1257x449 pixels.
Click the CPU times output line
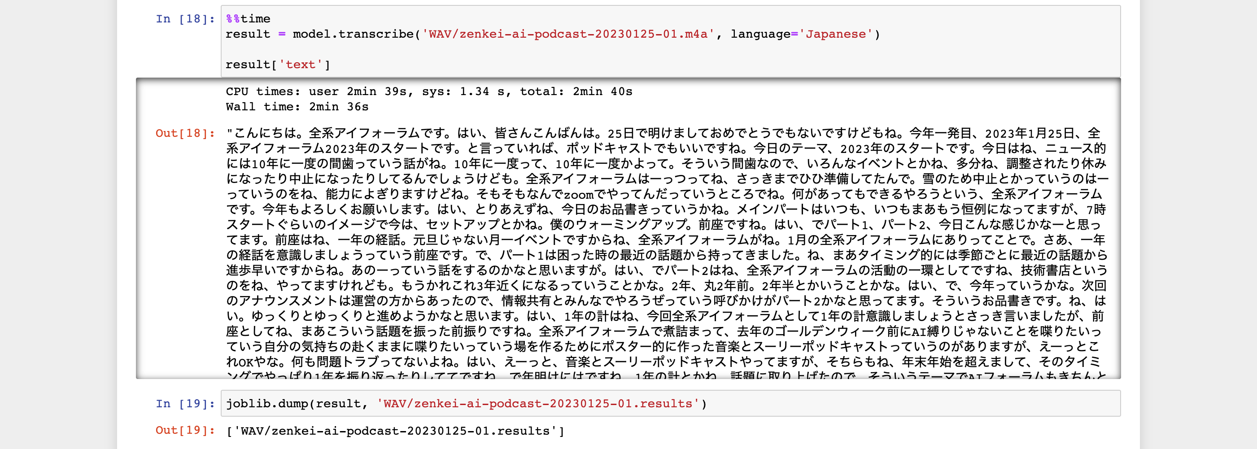[428, 92]
